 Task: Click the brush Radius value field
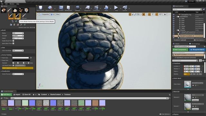click(18, 33)
